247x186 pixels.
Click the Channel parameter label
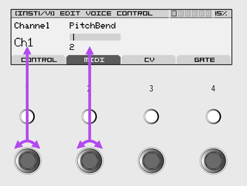[32, 25]
